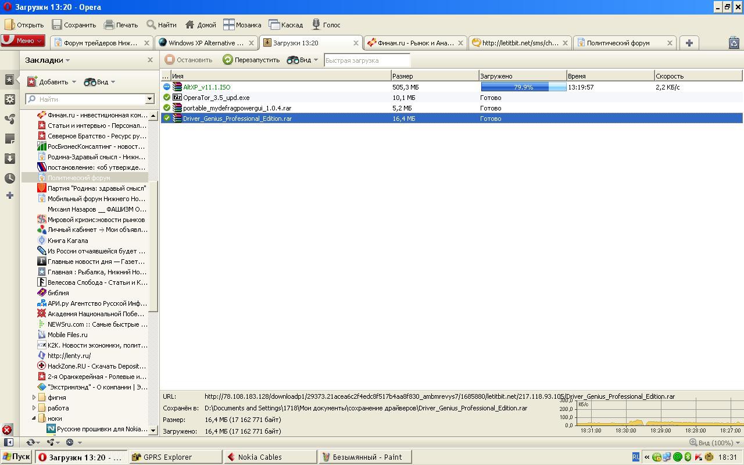Open the Downloads panel arrow icon
Image resolution: width=744 pixels, height=465 pixels.
click(x=9, y=159)
